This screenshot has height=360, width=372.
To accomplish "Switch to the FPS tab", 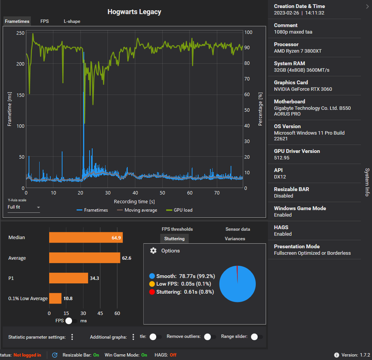I will (45, 21).
